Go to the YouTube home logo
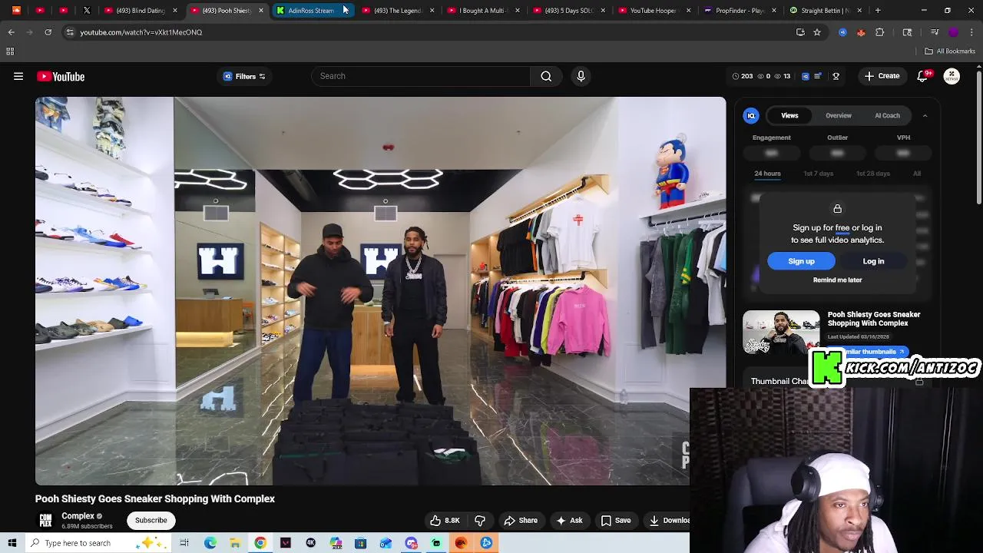The image size is (983, 553). tap(61, 76)
